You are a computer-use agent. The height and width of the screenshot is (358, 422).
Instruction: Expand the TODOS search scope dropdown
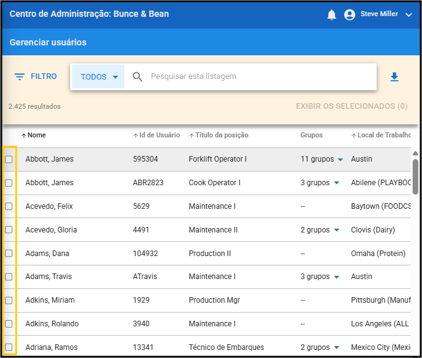98,77
